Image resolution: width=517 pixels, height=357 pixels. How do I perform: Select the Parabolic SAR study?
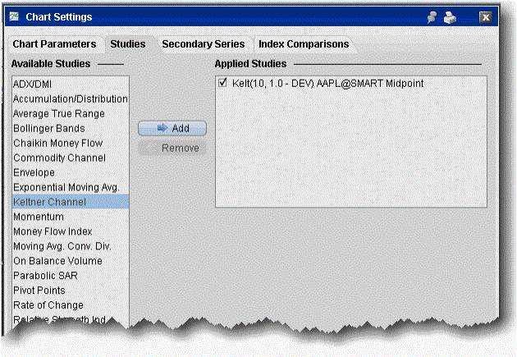[45, 276]
